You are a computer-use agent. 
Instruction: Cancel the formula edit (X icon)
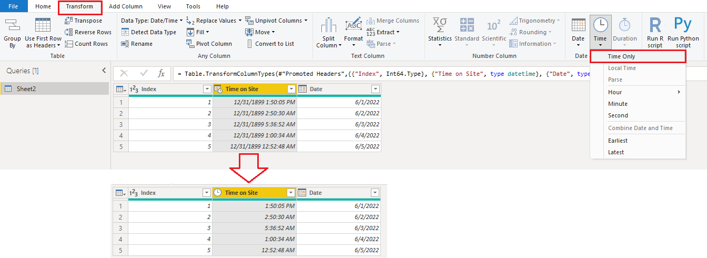click(x=124, y=74)
